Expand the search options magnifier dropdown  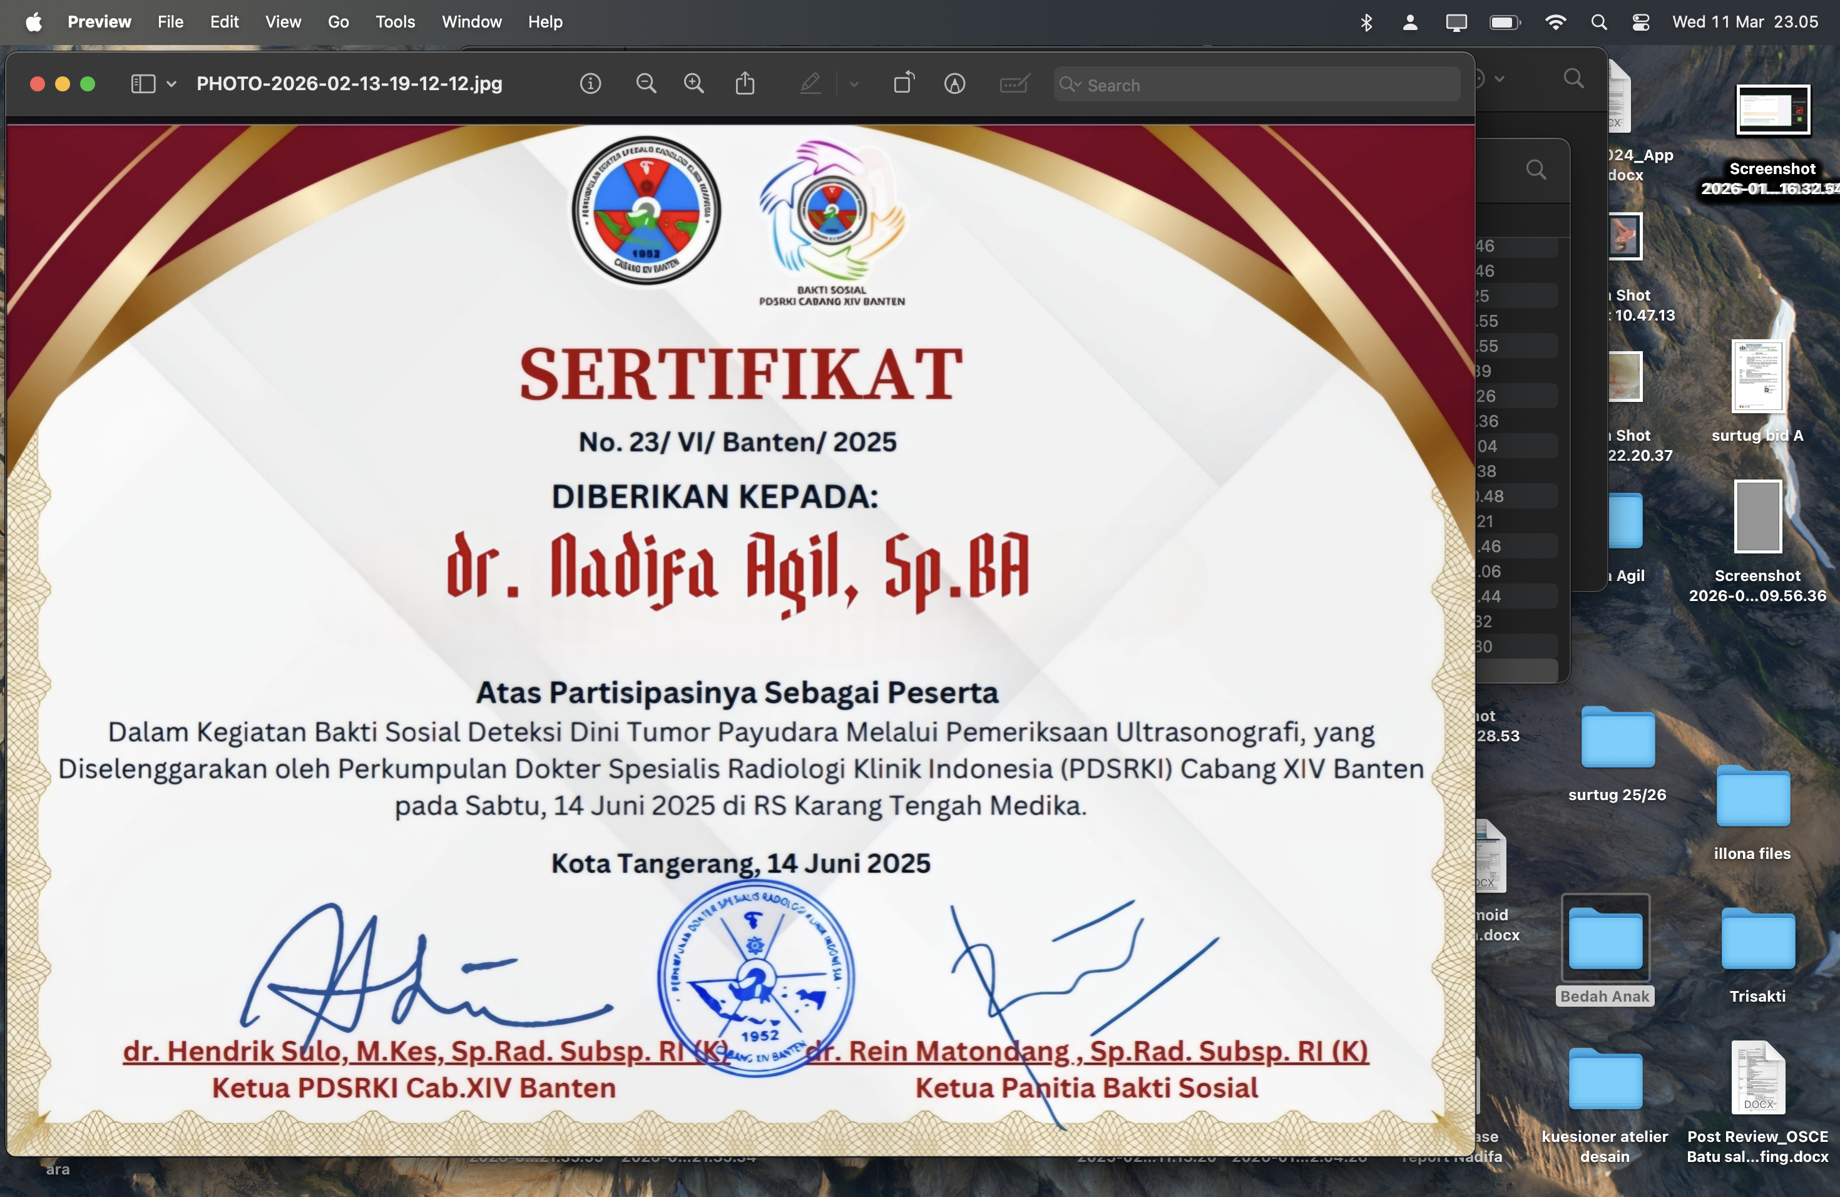pyautogui.click(x=1070, y=85)
